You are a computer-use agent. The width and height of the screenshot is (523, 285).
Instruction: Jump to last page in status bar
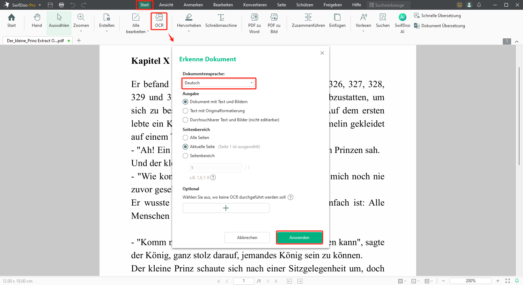click(x=276, y=281)
